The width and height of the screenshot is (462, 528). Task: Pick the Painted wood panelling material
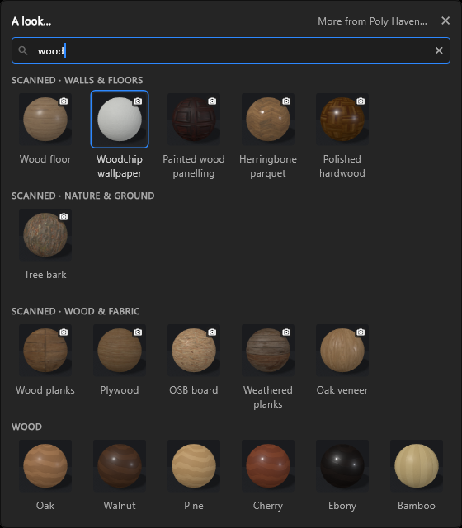pyautogui.click(x=194, y=119)
